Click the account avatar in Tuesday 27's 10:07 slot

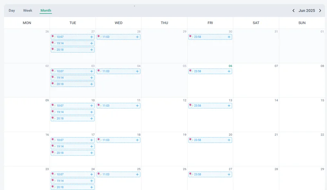point(54,37)
